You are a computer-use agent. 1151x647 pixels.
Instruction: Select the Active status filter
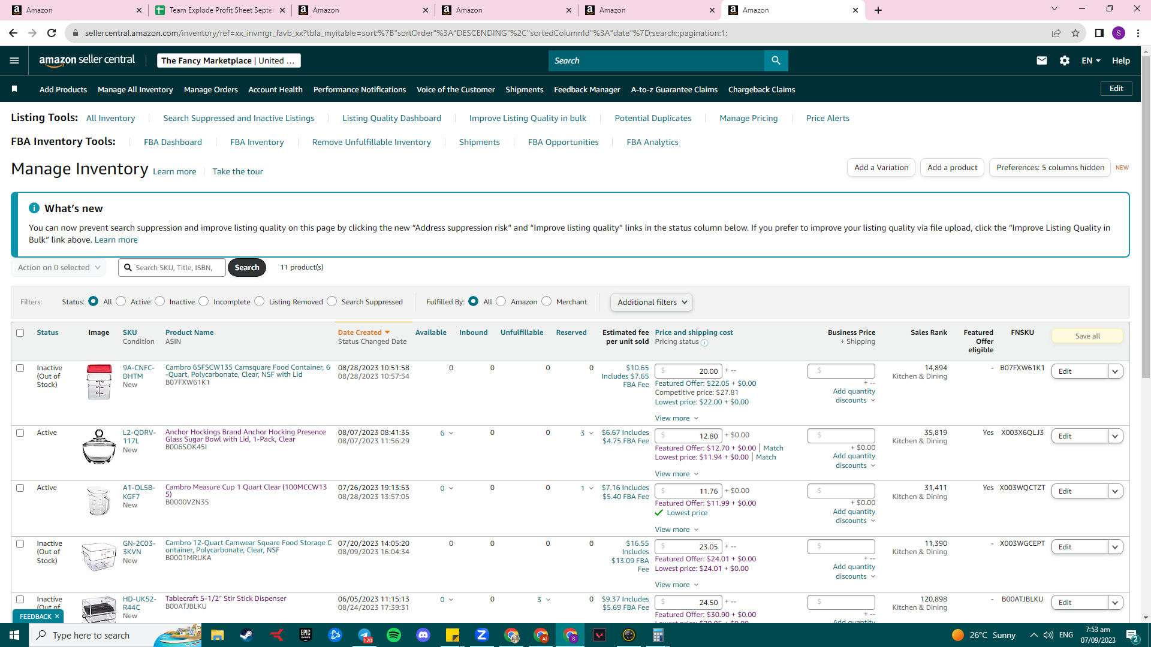pos(121,301)
